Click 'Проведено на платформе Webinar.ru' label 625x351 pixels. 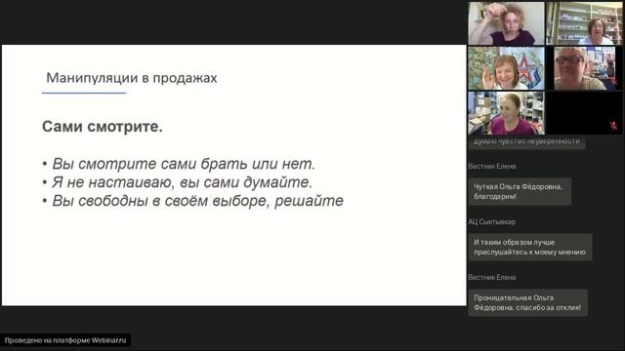coord(65,340)
